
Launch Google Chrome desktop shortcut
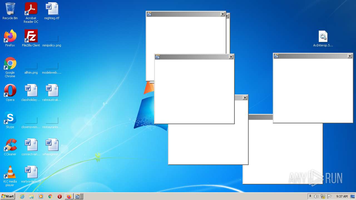point(10,67)
